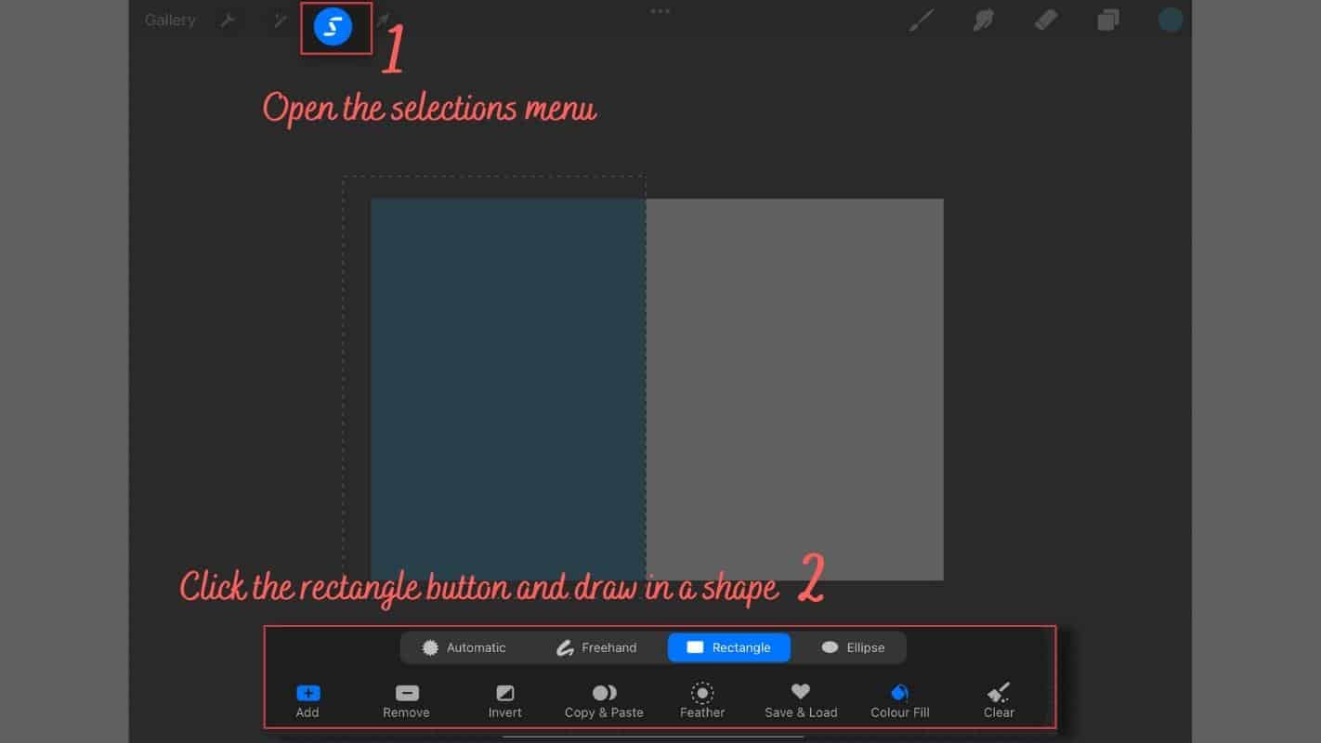Select the Smudge tool
This screenshot has height=743, width=1321.
point(983,20)
